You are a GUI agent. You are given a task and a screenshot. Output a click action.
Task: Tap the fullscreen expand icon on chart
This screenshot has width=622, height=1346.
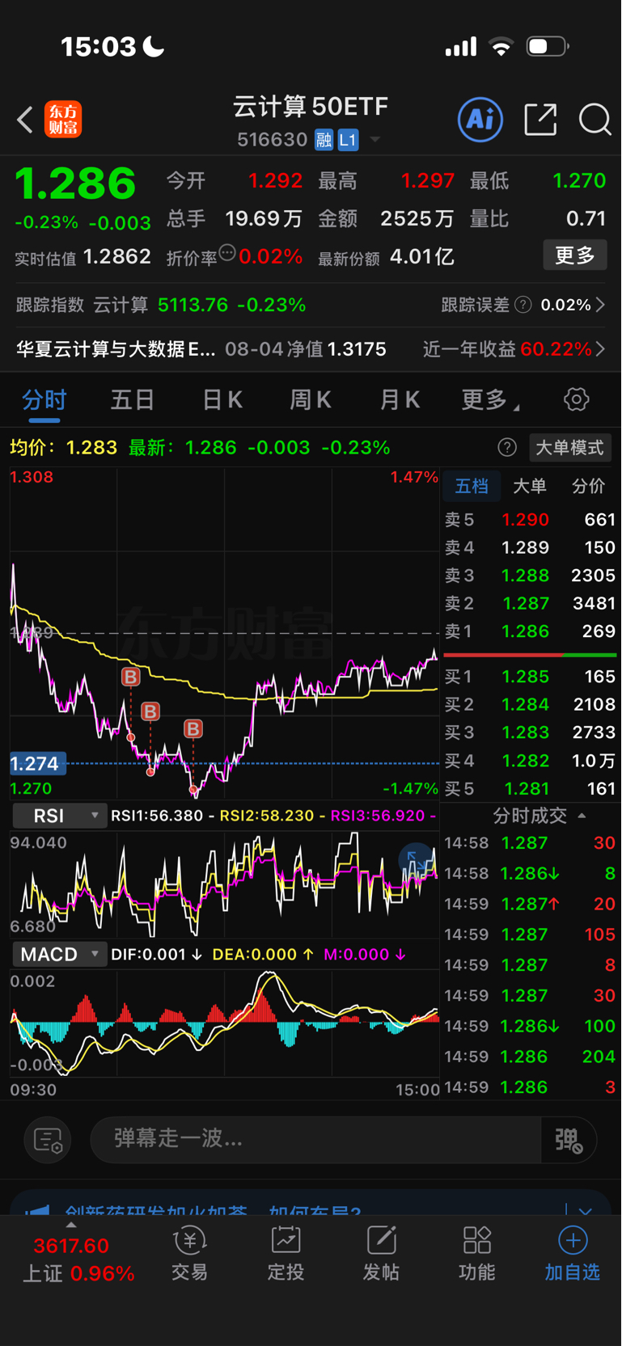pos(417,860)
